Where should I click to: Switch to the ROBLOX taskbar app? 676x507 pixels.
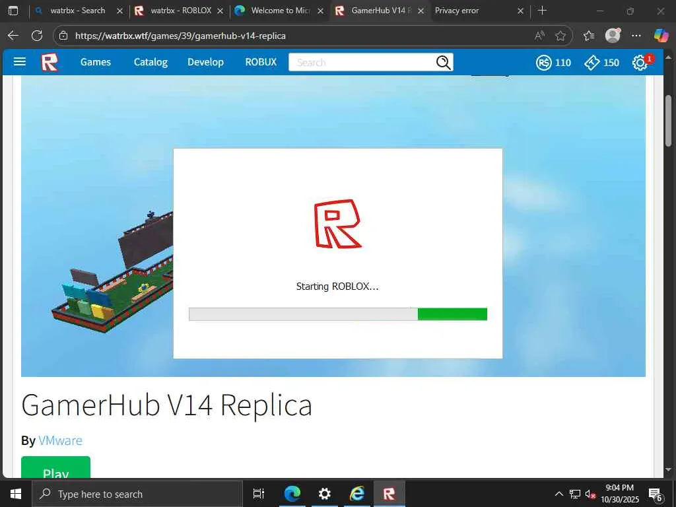click(x=389, y=494)
